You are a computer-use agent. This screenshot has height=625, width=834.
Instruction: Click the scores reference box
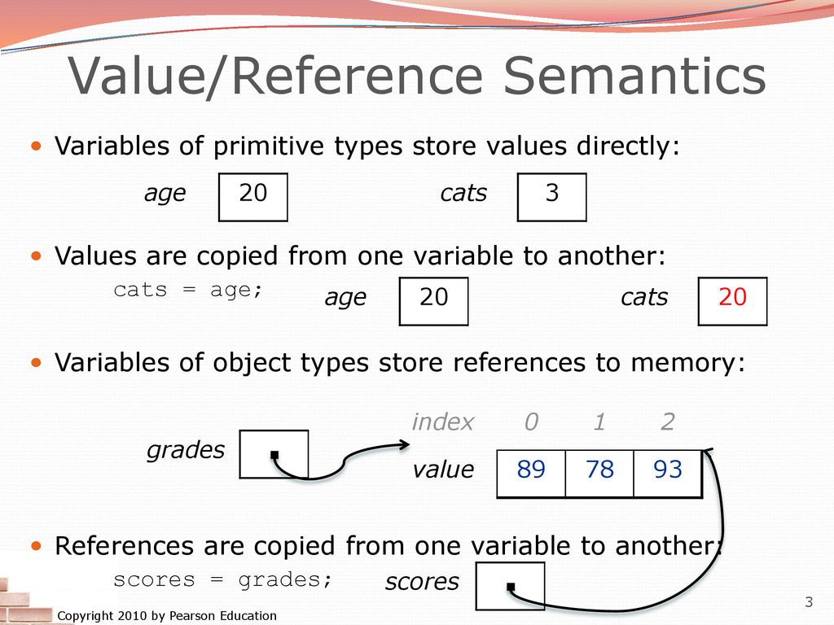(510, 586)
